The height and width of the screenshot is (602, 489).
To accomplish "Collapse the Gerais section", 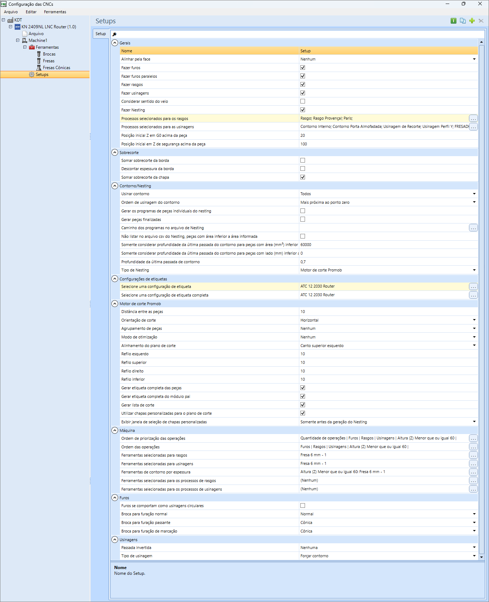I will coord(115,43).
